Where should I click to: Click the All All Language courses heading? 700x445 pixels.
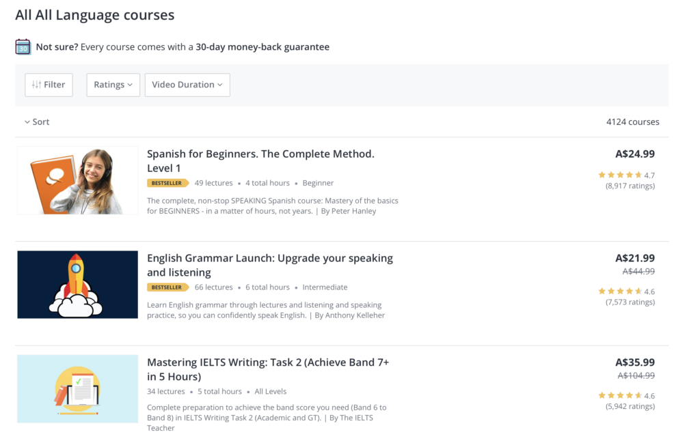point(94,15)
